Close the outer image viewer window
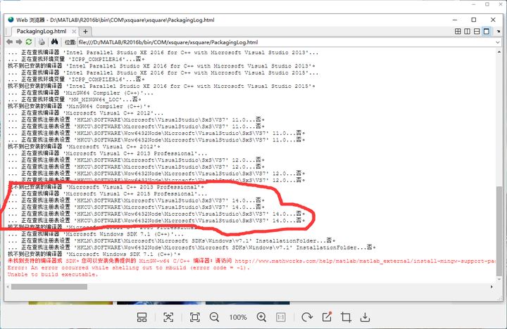This screenshot has height=329, width=507. 501,4
